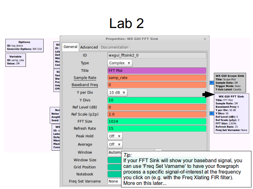Click the Title field containing FFT Plot
Image resolution: width=253 pixels, height=189 pixels.
157,71
